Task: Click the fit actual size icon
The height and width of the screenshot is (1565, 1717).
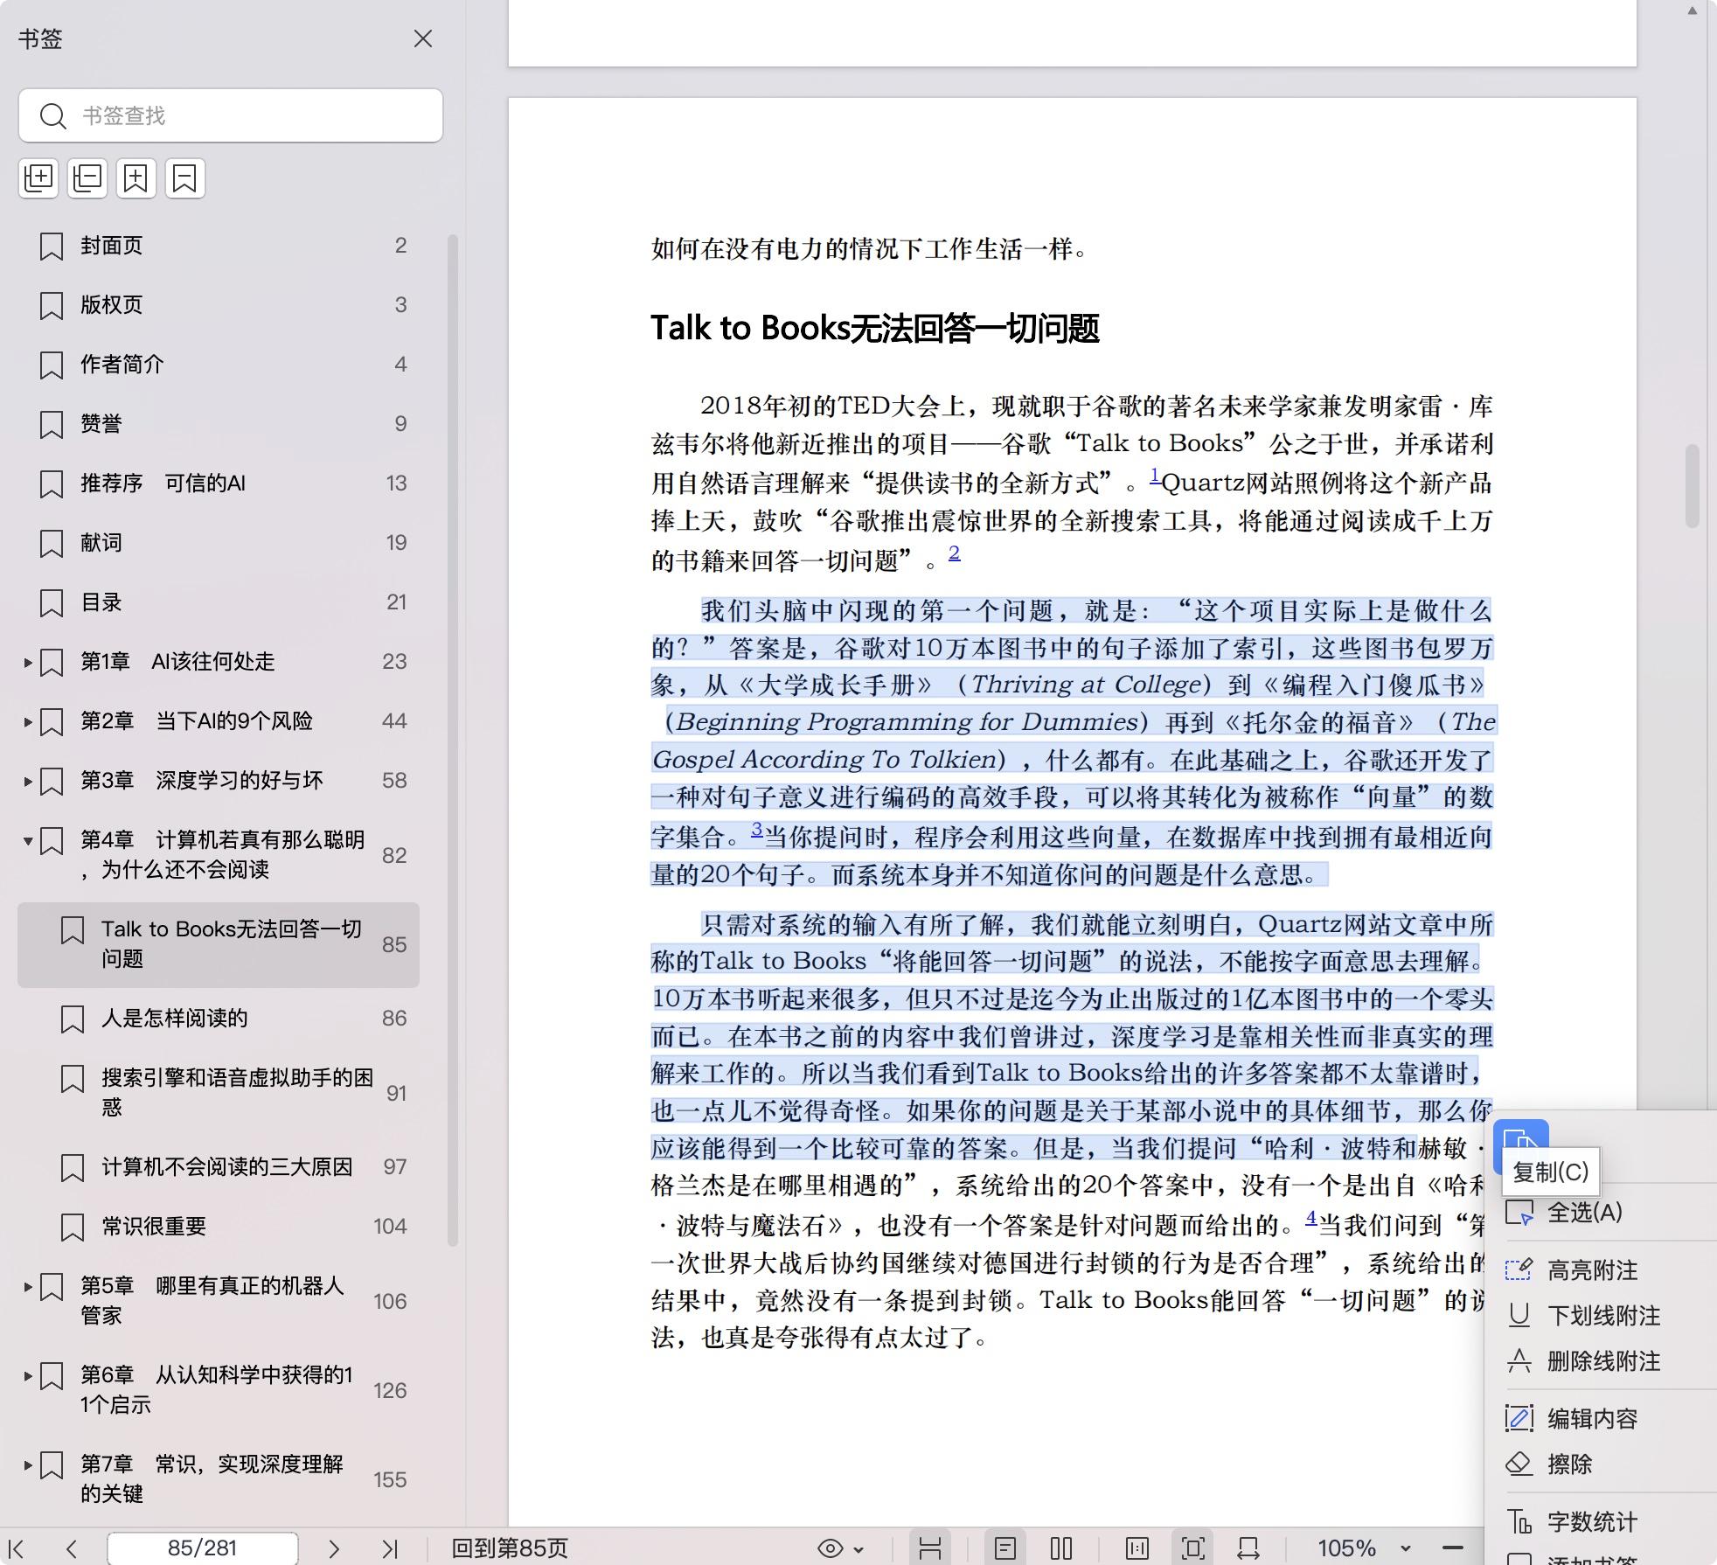Action: pyautogui.click(x=1137, y=1548)
